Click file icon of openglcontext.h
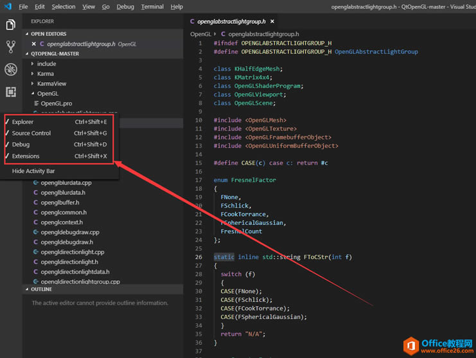Viewport: 476px width, 358px height. 36,222
